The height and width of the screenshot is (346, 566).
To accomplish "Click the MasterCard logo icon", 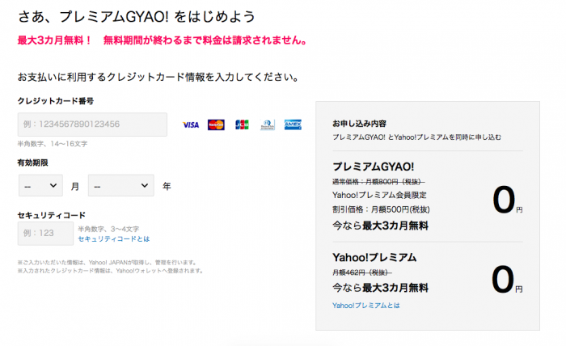I will pyautogui.click(x=216, y=124).
